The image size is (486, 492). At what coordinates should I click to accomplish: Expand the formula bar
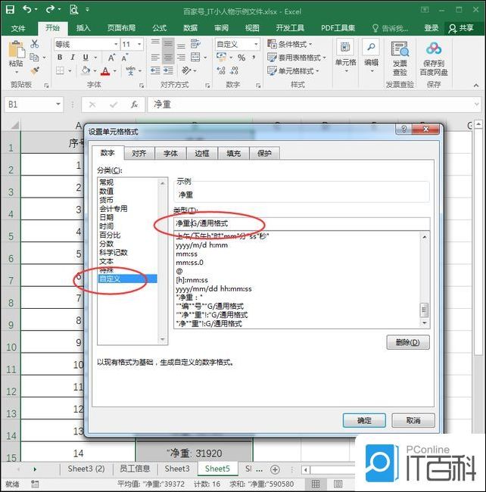tap(477, 104)
